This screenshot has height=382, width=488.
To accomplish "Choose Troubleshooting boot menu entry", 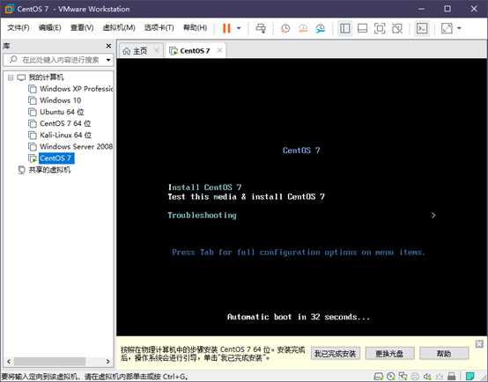I will click(x=202, y=216).
